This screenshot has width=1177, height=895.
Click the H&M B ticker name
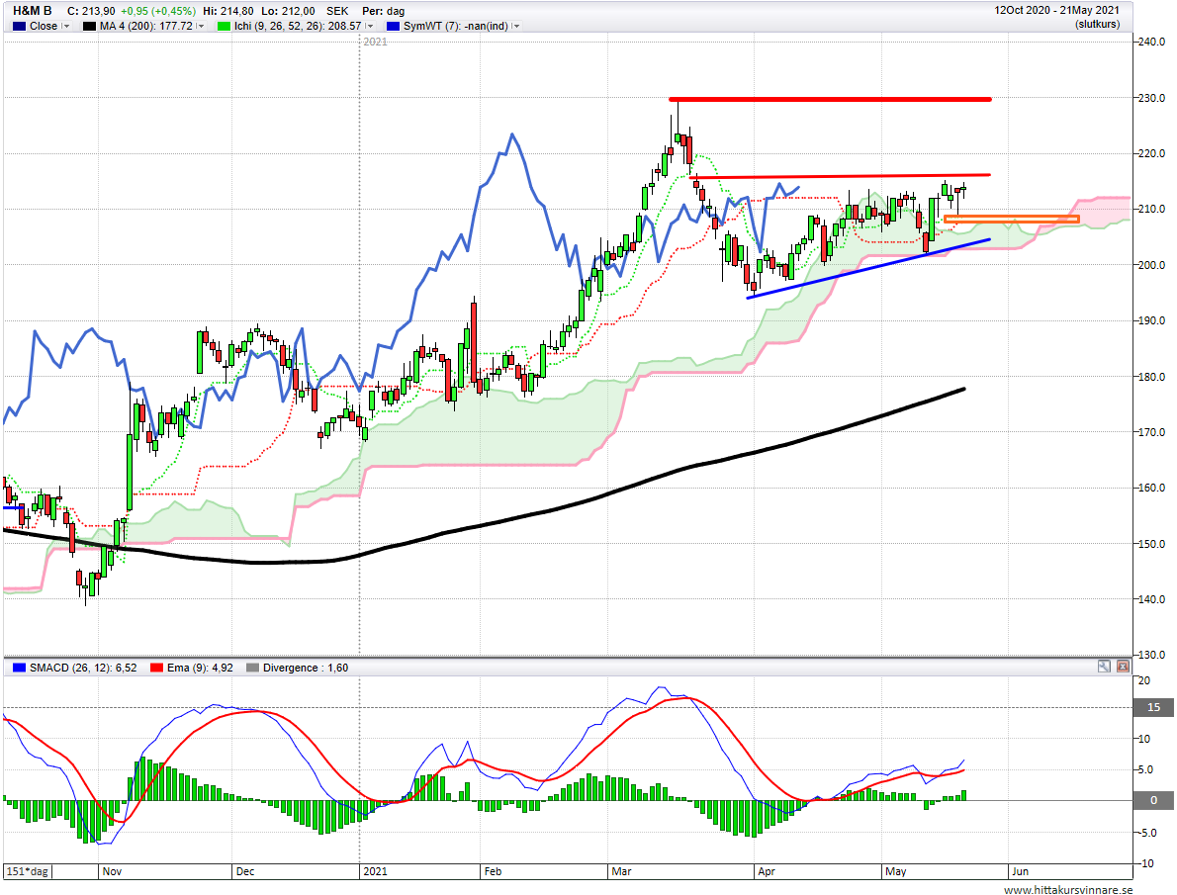point(33,11)
